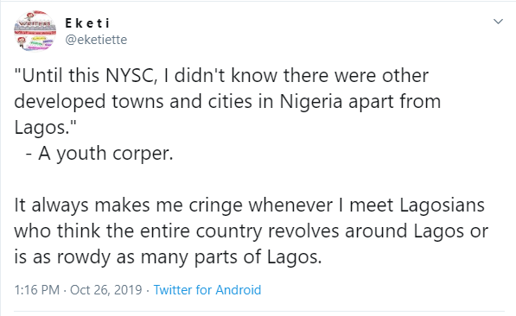
Task: Click the display name Eketi
Action: pyautogui.click(x=87, y=23)
